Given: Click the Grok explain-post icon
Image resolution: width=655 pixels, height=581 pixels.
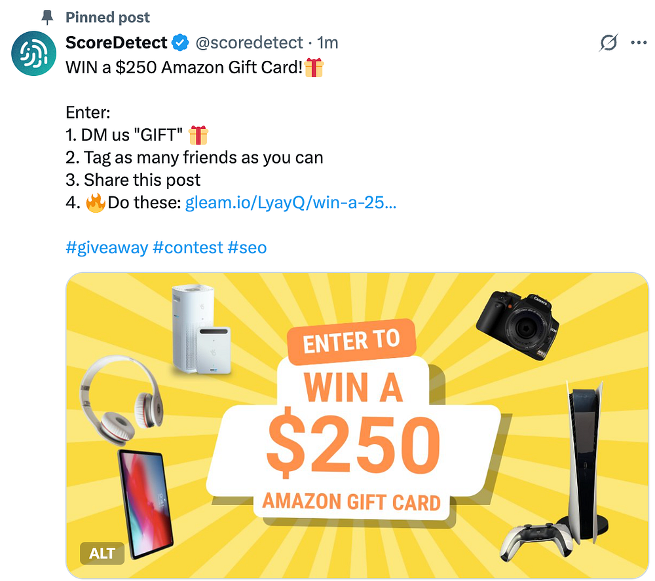Looking at the screenshot, I should coord(608,43).
